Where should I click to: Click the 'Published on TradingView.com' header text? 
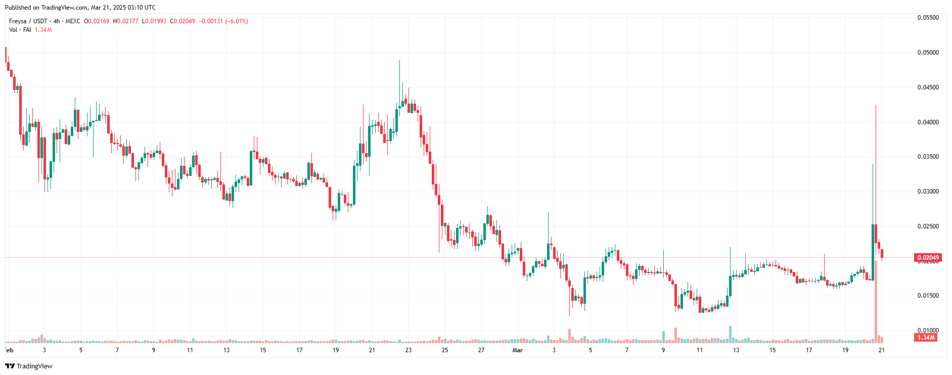tap(80, 8)
